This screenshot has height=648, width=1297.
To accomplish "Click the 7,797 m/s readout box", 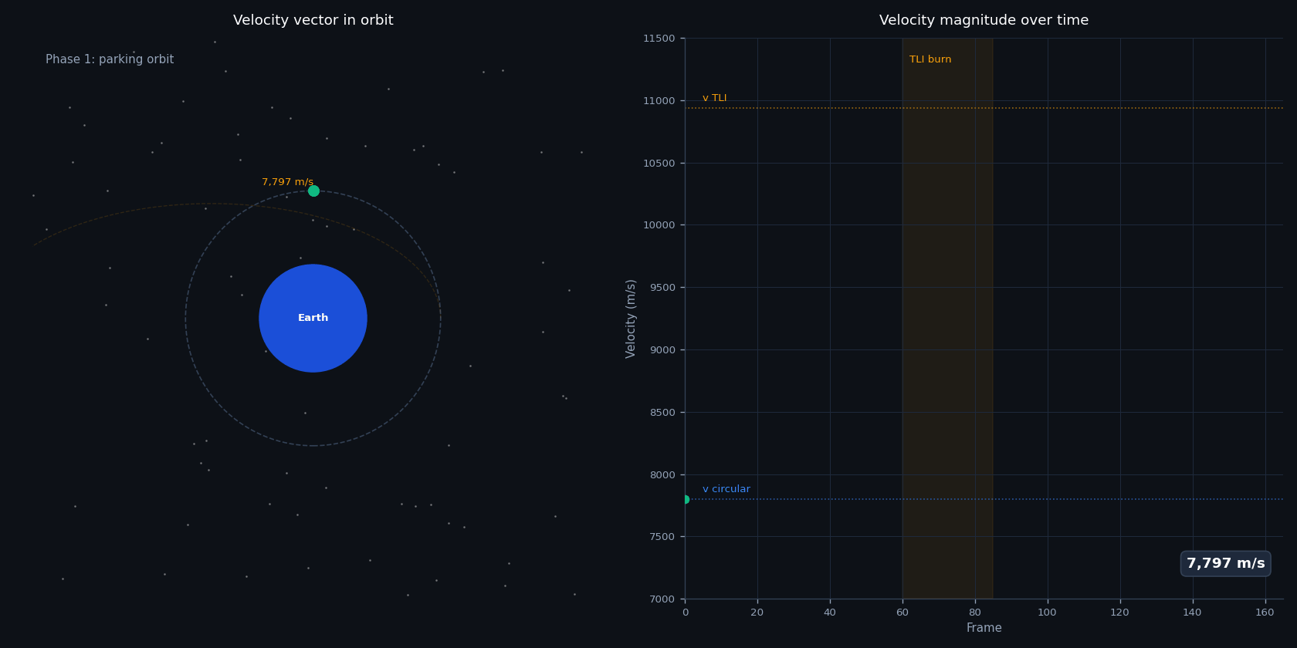I will (1226, 563).
